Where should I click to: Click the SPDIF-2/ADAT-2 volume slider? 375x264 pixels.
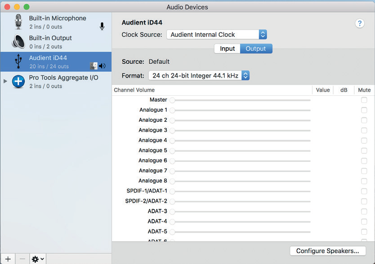(x=240, y=201)
